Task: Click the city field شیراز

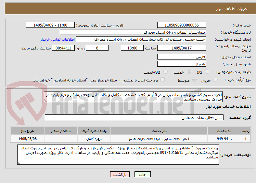Action: click(x=181, y=64)
